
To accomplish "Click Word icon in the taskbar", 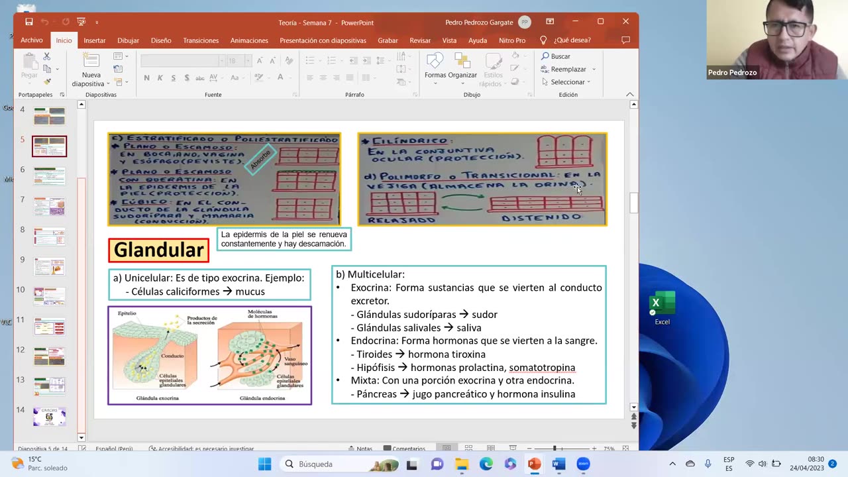I will point(558,464).
